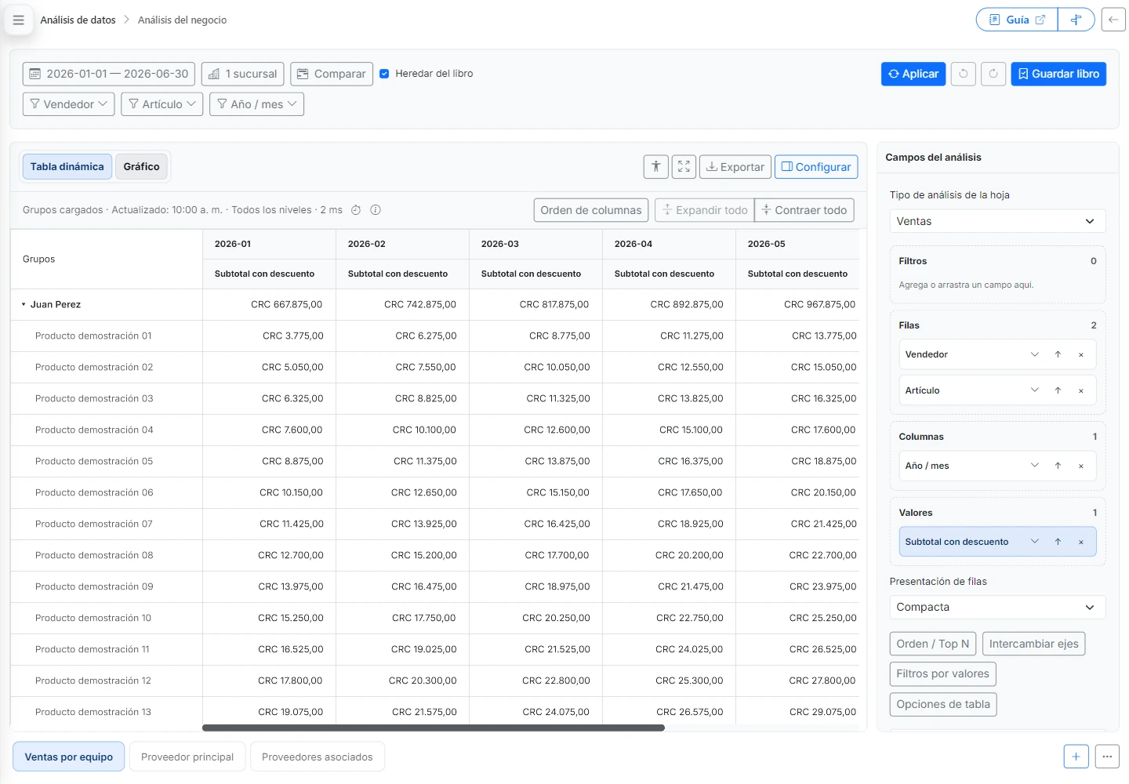
Task: Click the info icon in status line
Action: tap(376, 210)
